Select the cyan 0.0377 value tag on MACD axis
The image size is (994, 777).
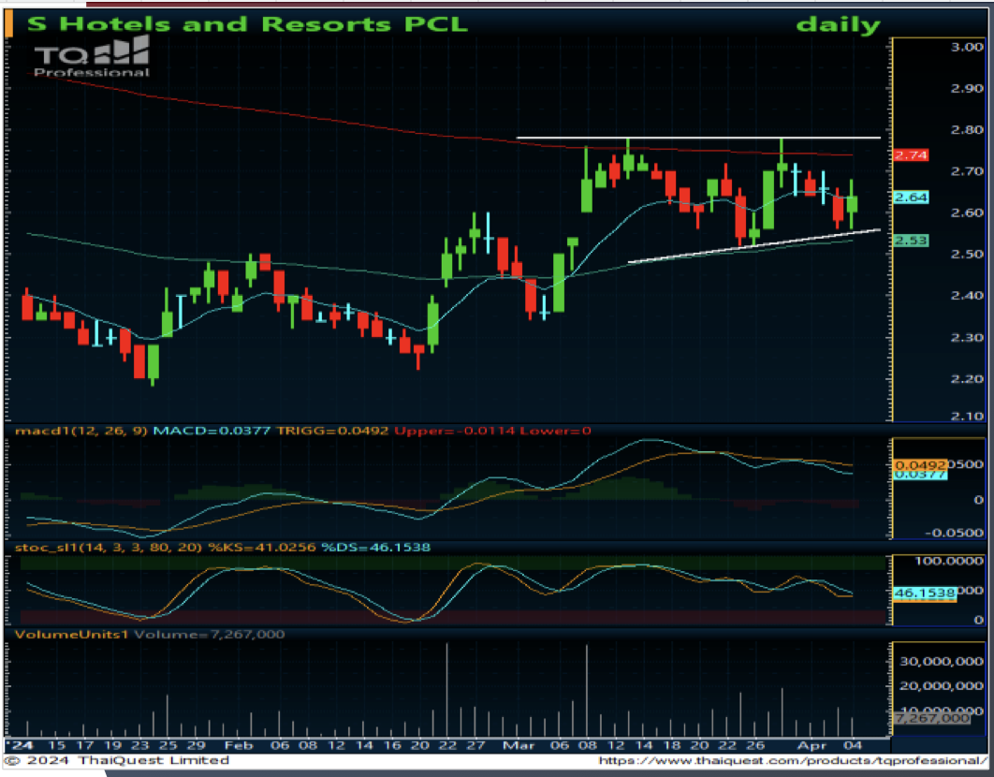[x=919, y=475]
